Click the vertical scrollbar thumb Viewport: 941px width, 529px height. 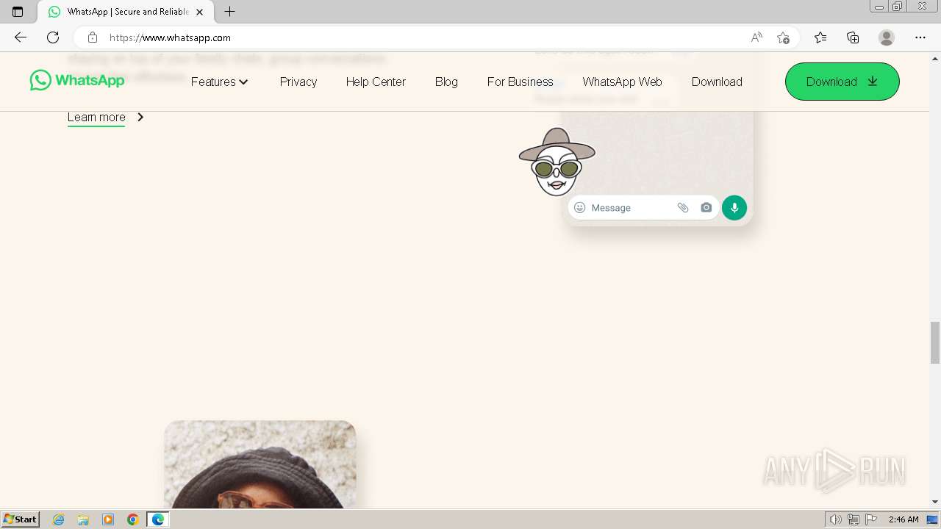pyautogui.click(x=935, y=342)
